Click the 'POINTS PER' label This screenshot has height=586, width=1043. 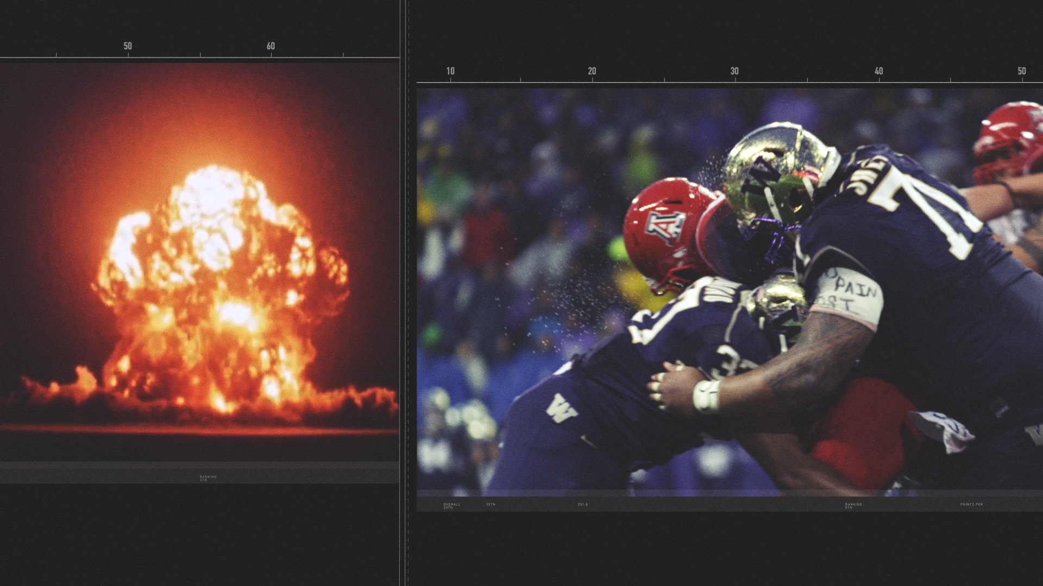971,505
